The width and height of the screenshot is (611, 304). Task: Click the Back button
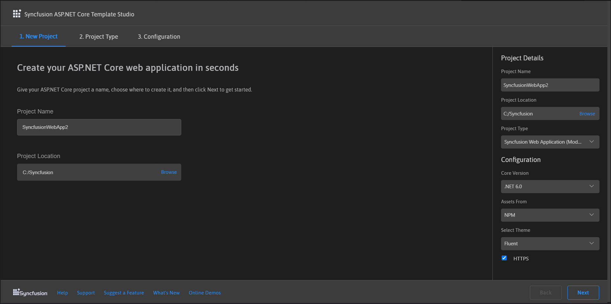pos(545,293)
